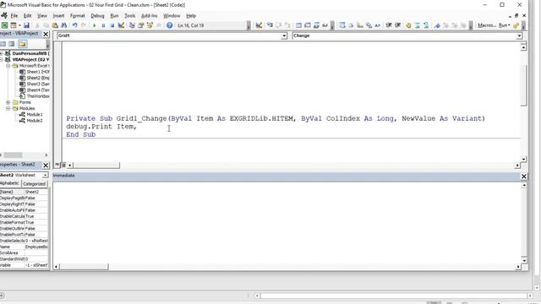Open the Sheet2 Worksheet properties object dropdown
Viewport: 541px width, 304px height.
[45, 176]
